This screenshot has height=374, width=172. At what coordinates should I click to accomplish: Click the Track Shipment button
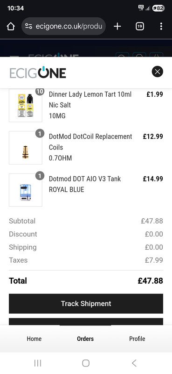(x=86, y=303)
